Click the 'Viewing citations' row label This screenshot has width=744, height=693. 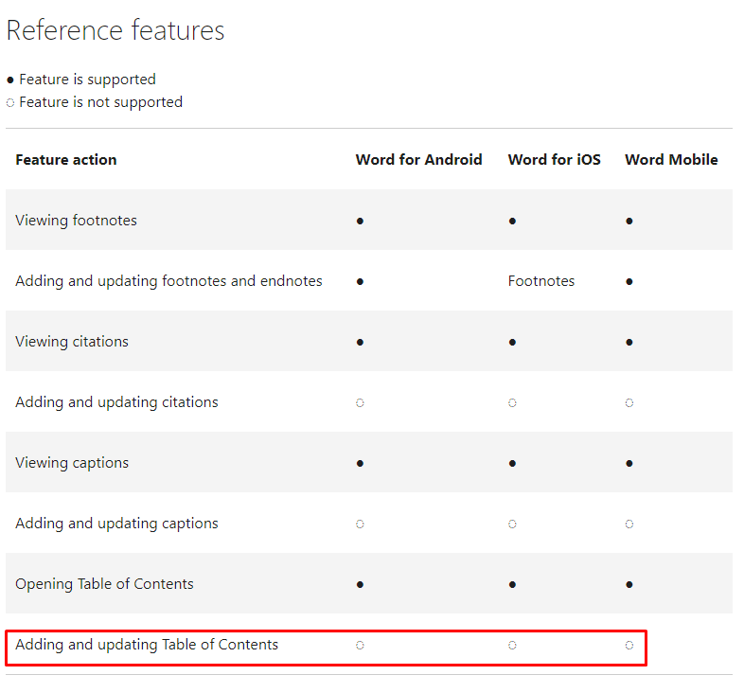pyautogui.click(x=72, y=342)
